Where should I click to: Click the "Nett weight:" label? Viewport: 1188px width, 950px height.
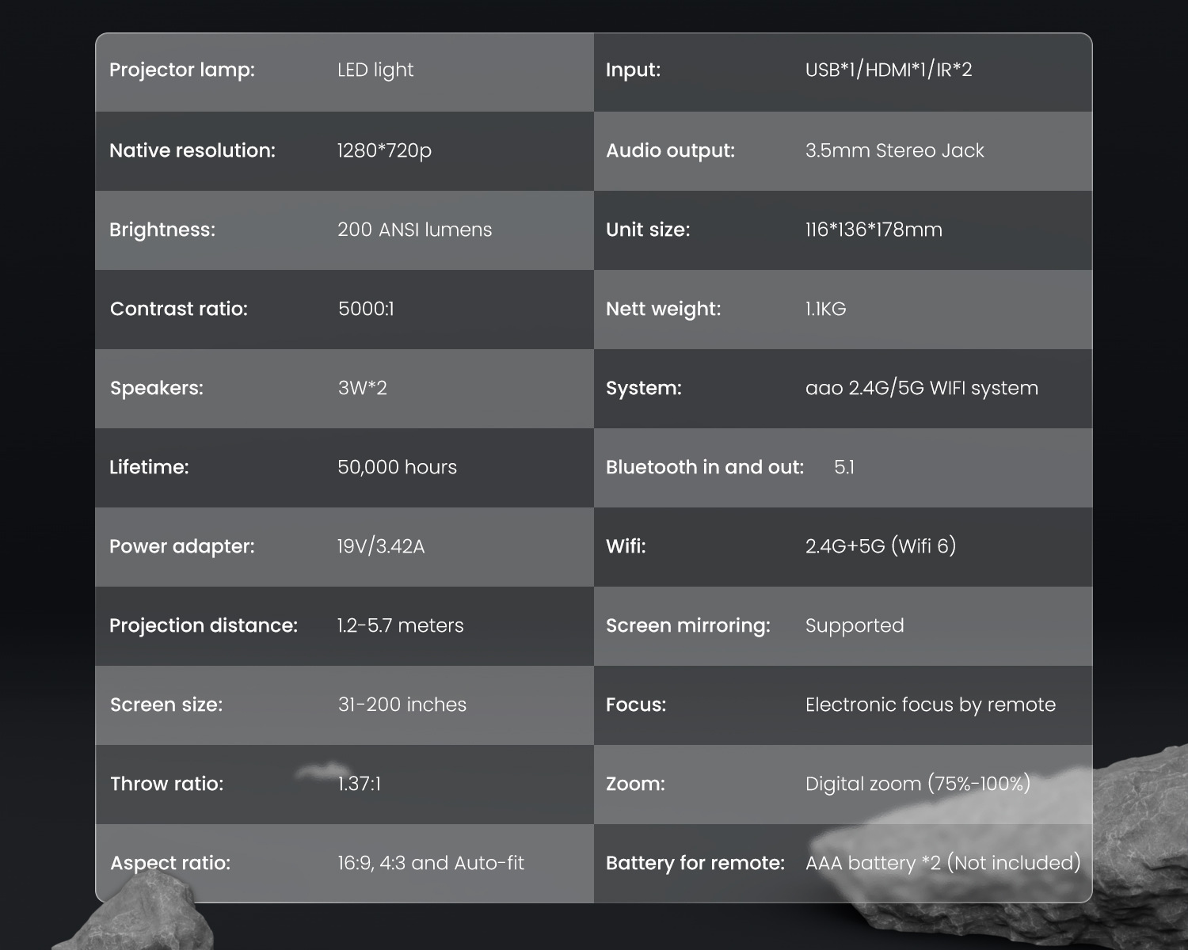(664, 309)
